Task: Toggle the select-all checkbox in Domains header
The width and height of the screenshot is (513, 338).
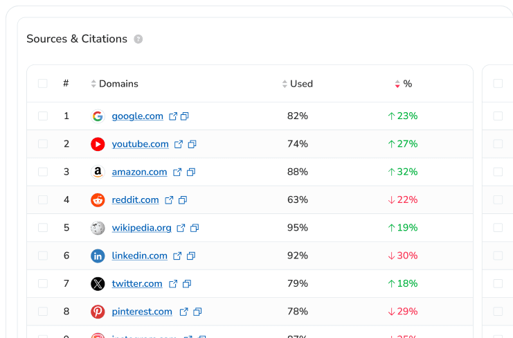Action: (x=42, y=83)
